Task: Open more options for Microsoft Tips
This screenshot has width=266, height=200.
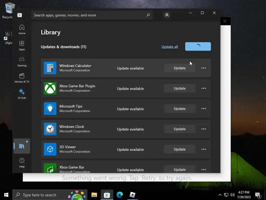Action: pos(204,109)
